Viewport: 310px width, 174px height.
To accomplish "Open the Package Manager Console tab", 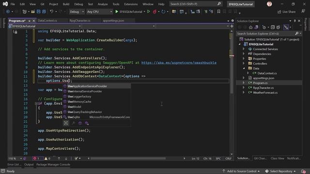I will coord(53,164).
